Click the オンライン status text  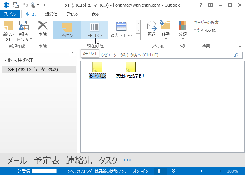pyautogui.click(x=140, y=171)
